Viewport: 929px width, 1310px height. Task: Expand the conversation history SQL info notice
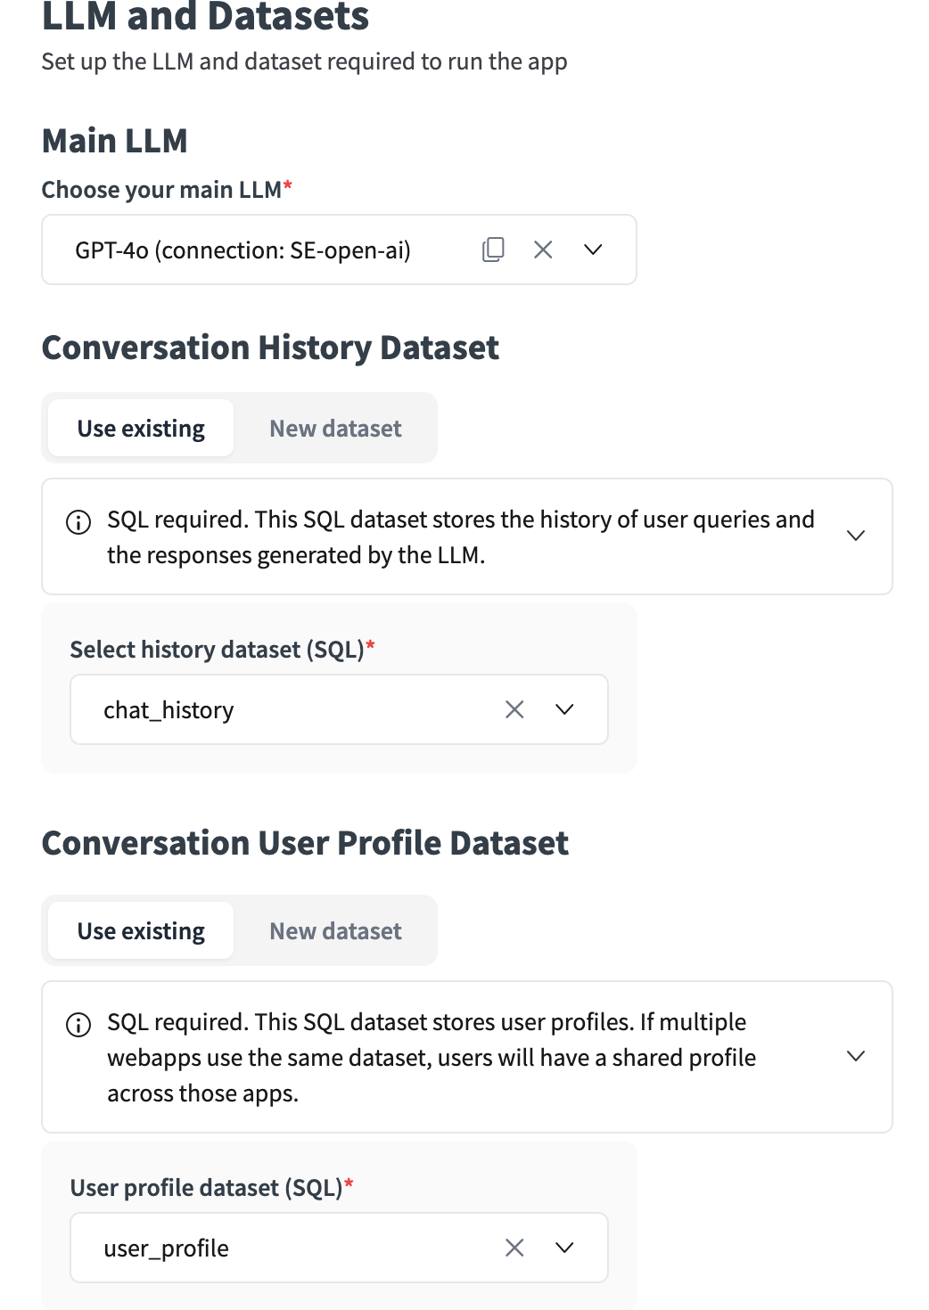click(856, 536)
